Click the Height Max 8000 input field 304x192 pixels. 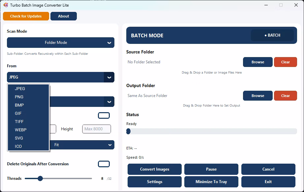tap(97, 129)
